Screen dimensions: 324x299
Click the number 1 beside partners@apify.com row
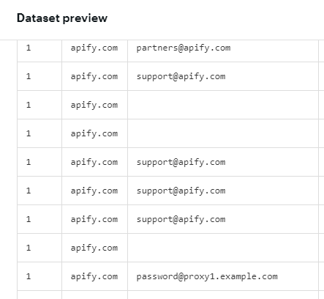29,48
